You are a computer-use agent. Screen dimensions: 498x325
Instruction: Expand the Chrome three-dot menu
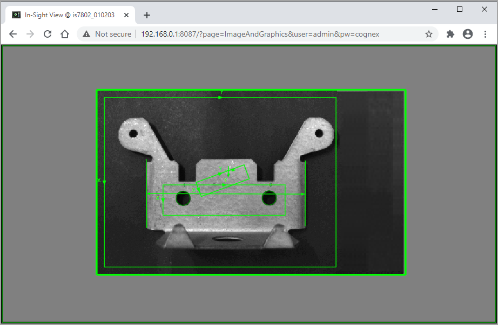tap(486, 34)
